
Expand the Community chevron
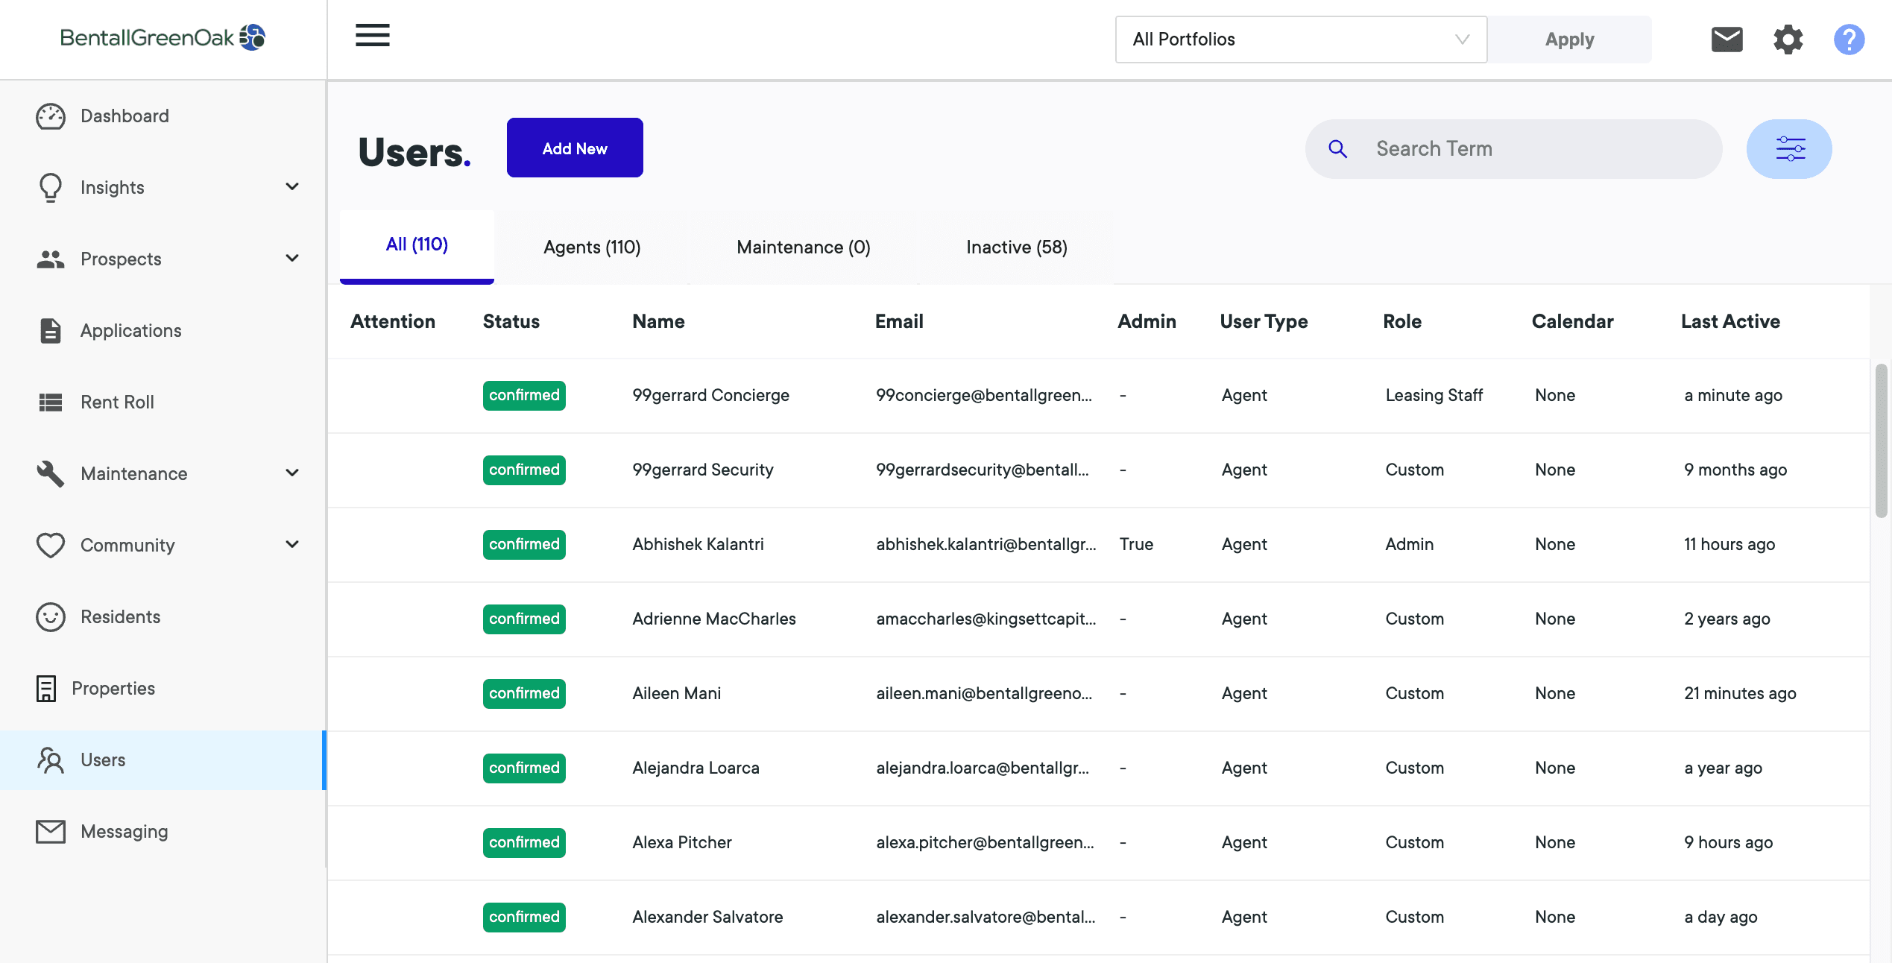pos(292,544)
